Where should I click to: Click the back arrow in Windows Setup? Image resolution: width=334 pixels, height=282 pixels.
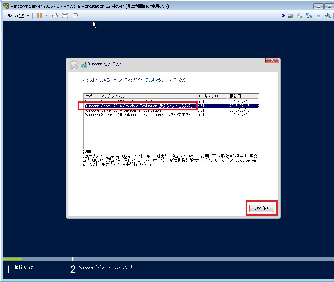[74, 65]
